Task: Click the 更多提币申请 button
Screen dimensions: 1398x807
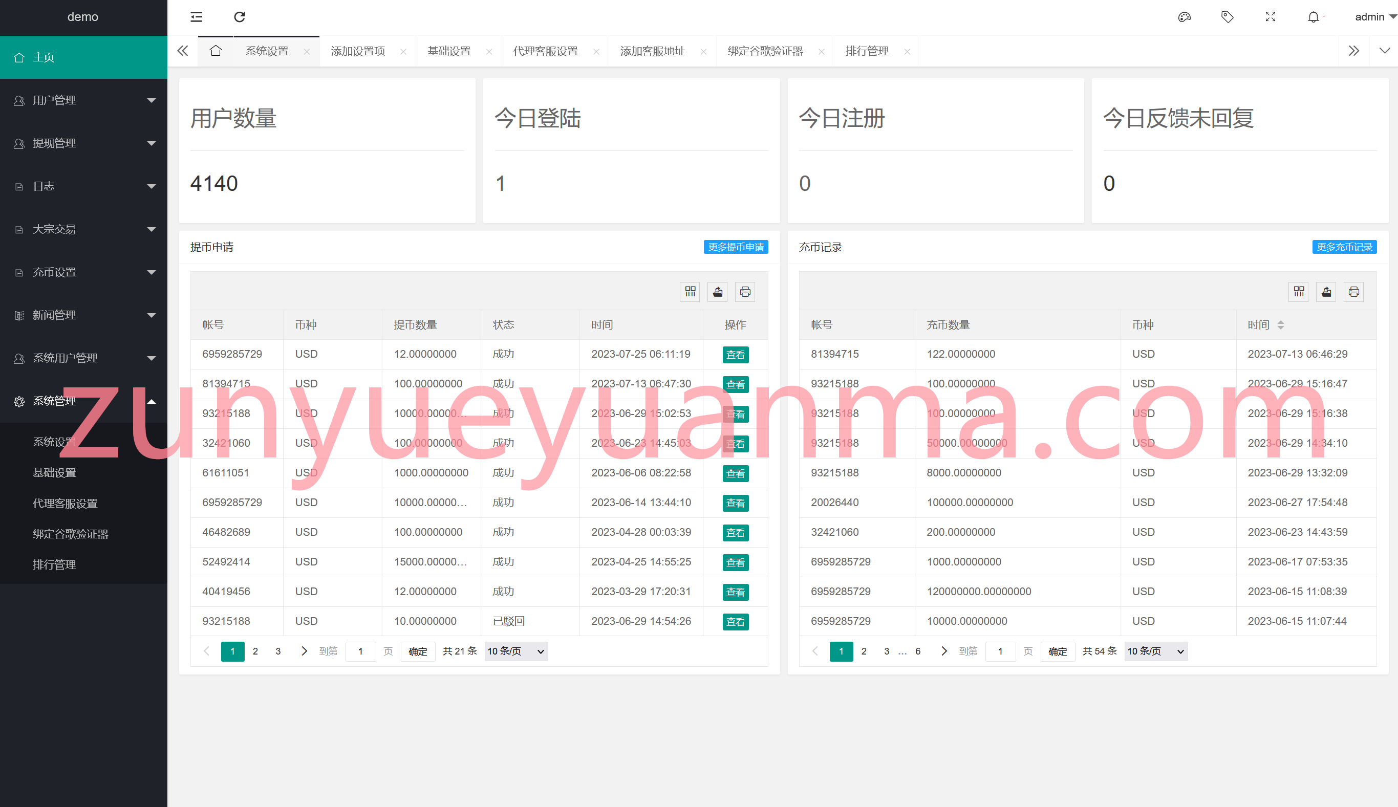Action: pos(736,247)
